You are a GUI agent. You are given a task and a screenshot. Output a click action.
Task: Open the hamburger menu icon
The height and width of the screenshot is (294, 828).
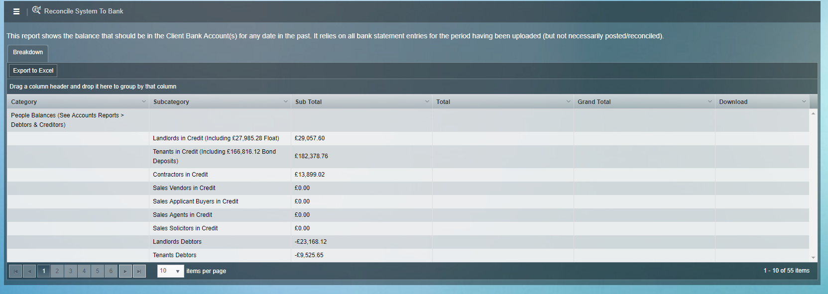[x=16, y=11]
